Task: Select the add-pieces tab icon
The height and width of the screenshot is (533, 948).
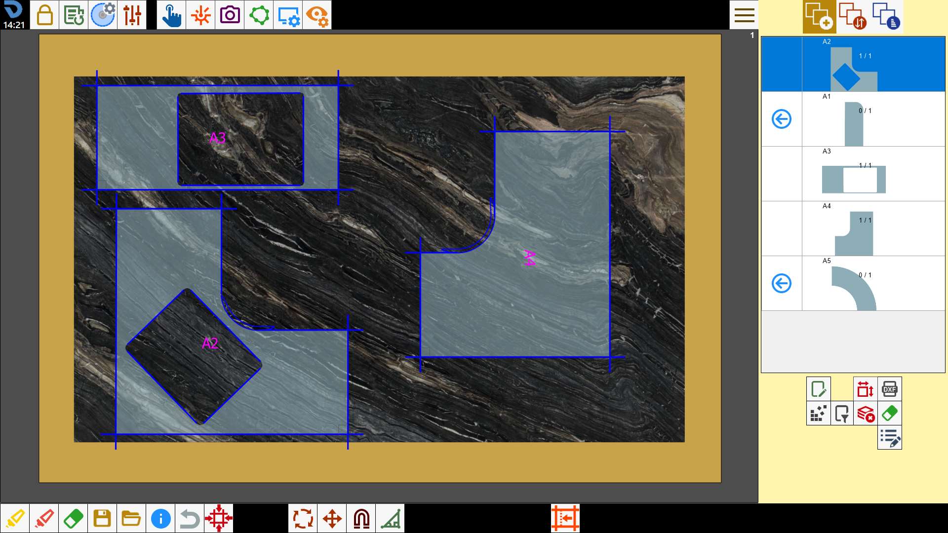Action: 819,16
